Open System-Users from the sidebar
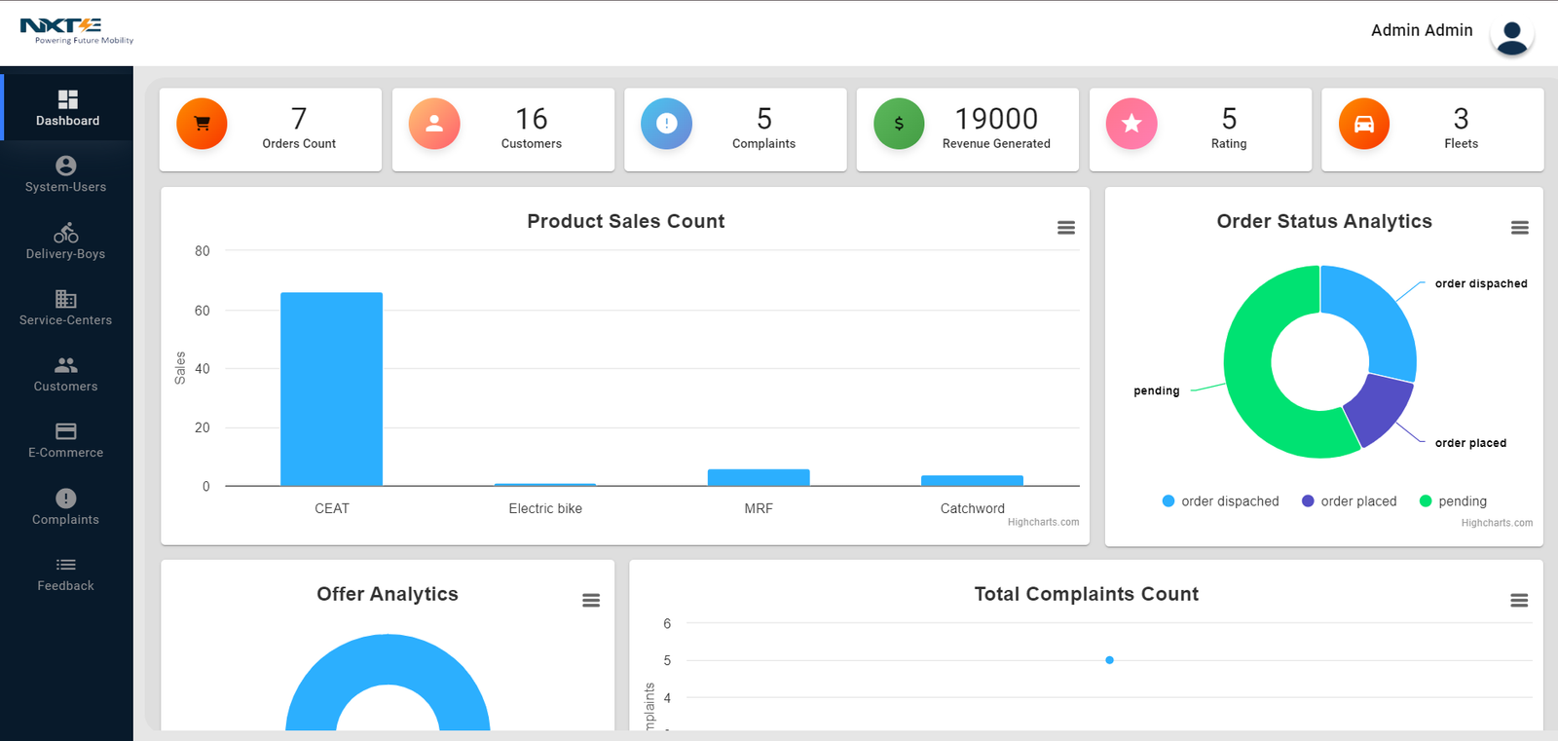This screenshot has height=741, width=1558. [x=66, y=173]
